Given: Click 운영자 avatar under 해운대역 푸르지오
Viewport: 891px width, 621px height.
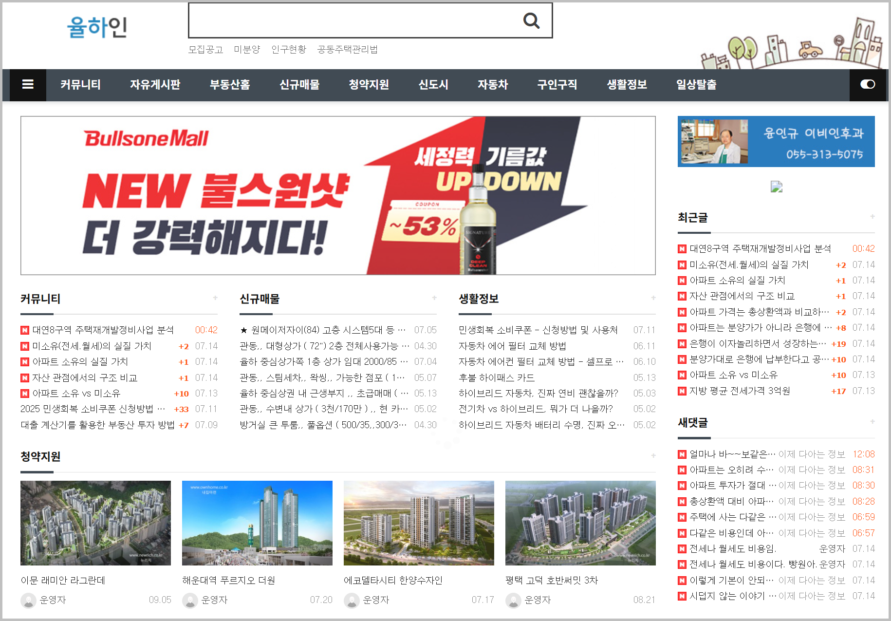Looking at the screenshot, I should tap(190, 601).
